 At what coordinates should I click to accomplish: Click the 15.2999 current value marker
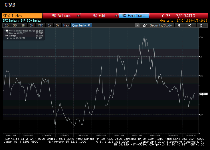point(203,94)
